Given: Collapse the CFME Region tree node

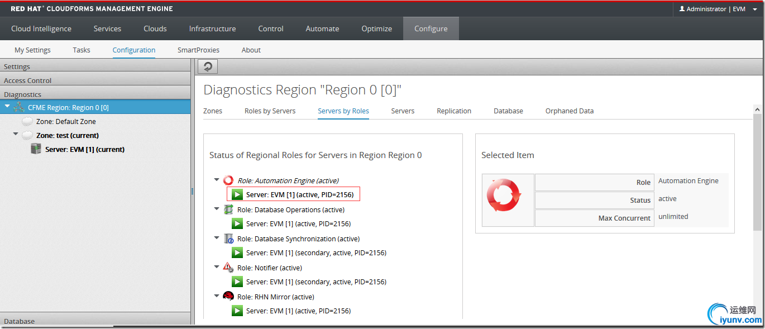Looking at the screenshot, I should tap(7, 106).
